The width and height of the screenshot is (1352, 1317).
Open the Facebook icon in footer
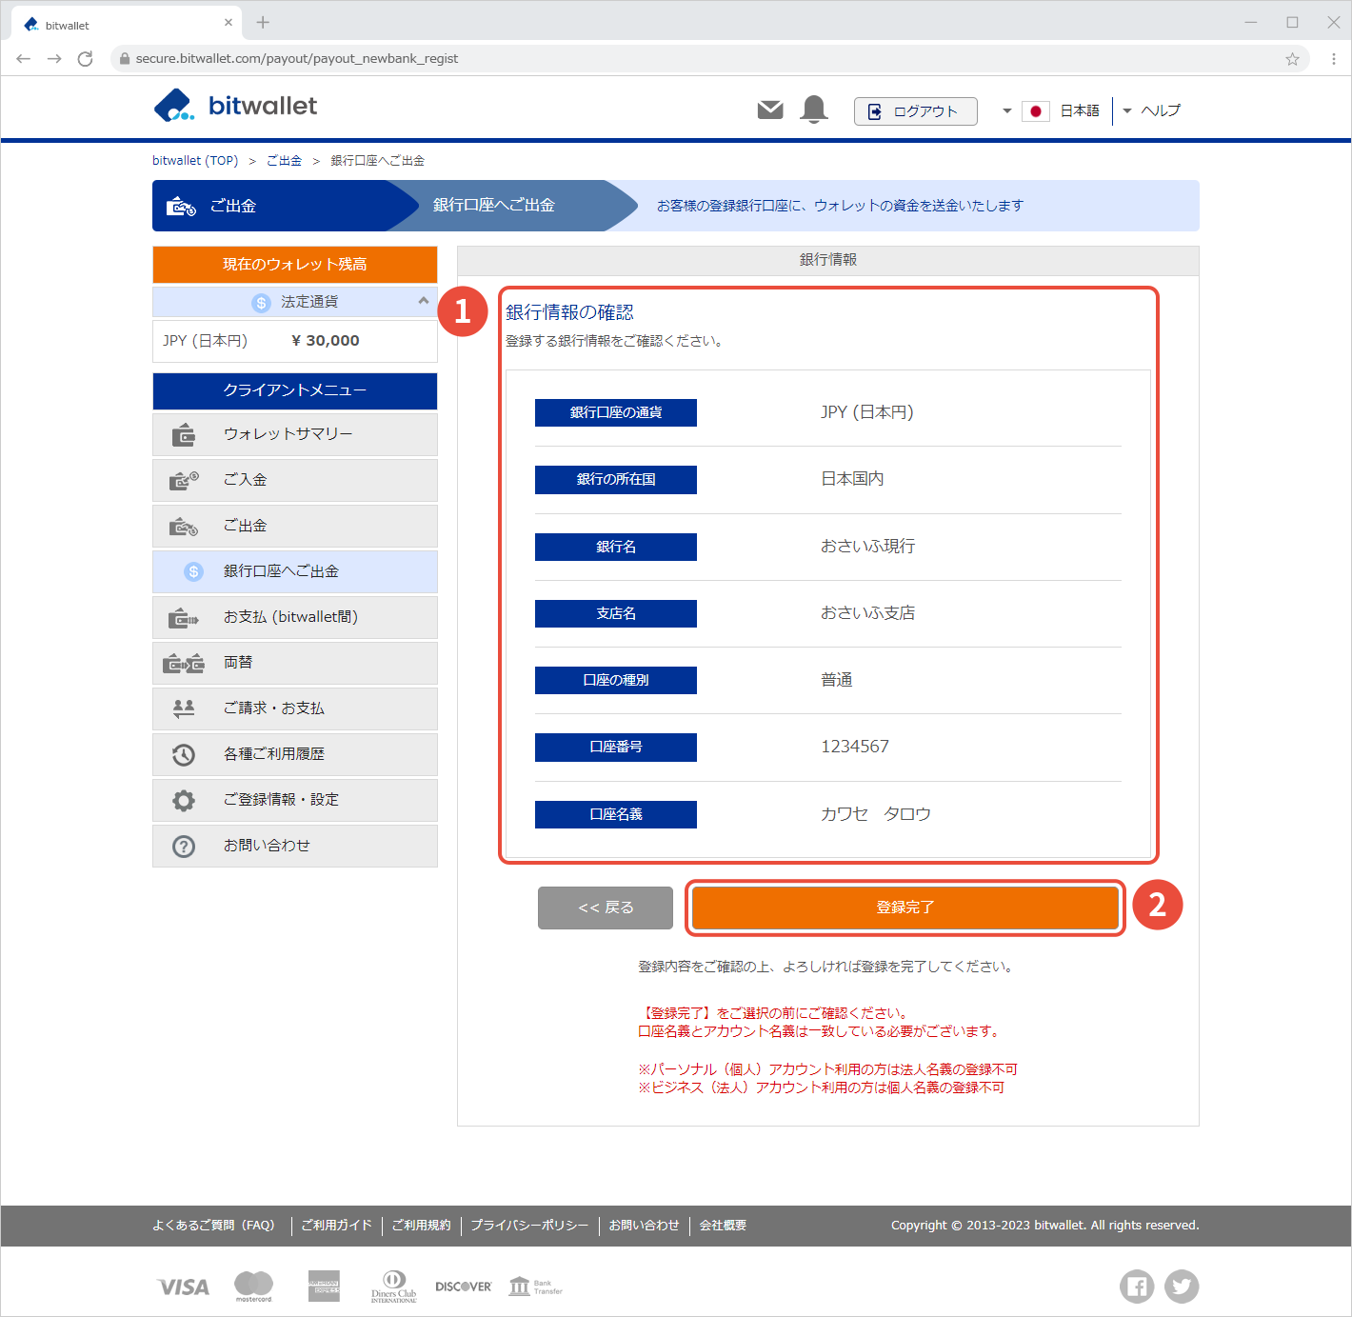[1136, 1287]
